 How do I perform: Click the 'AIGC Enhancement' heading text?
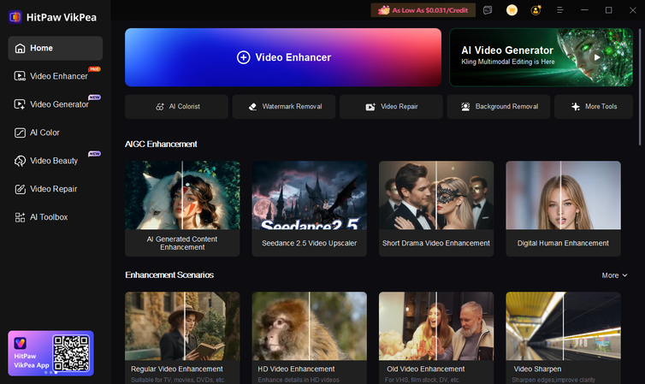coord(161,145)
